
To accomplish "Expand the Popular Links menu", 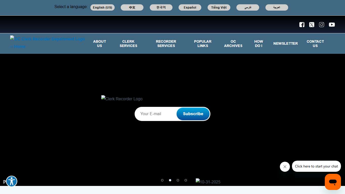I will click(203, 43).
